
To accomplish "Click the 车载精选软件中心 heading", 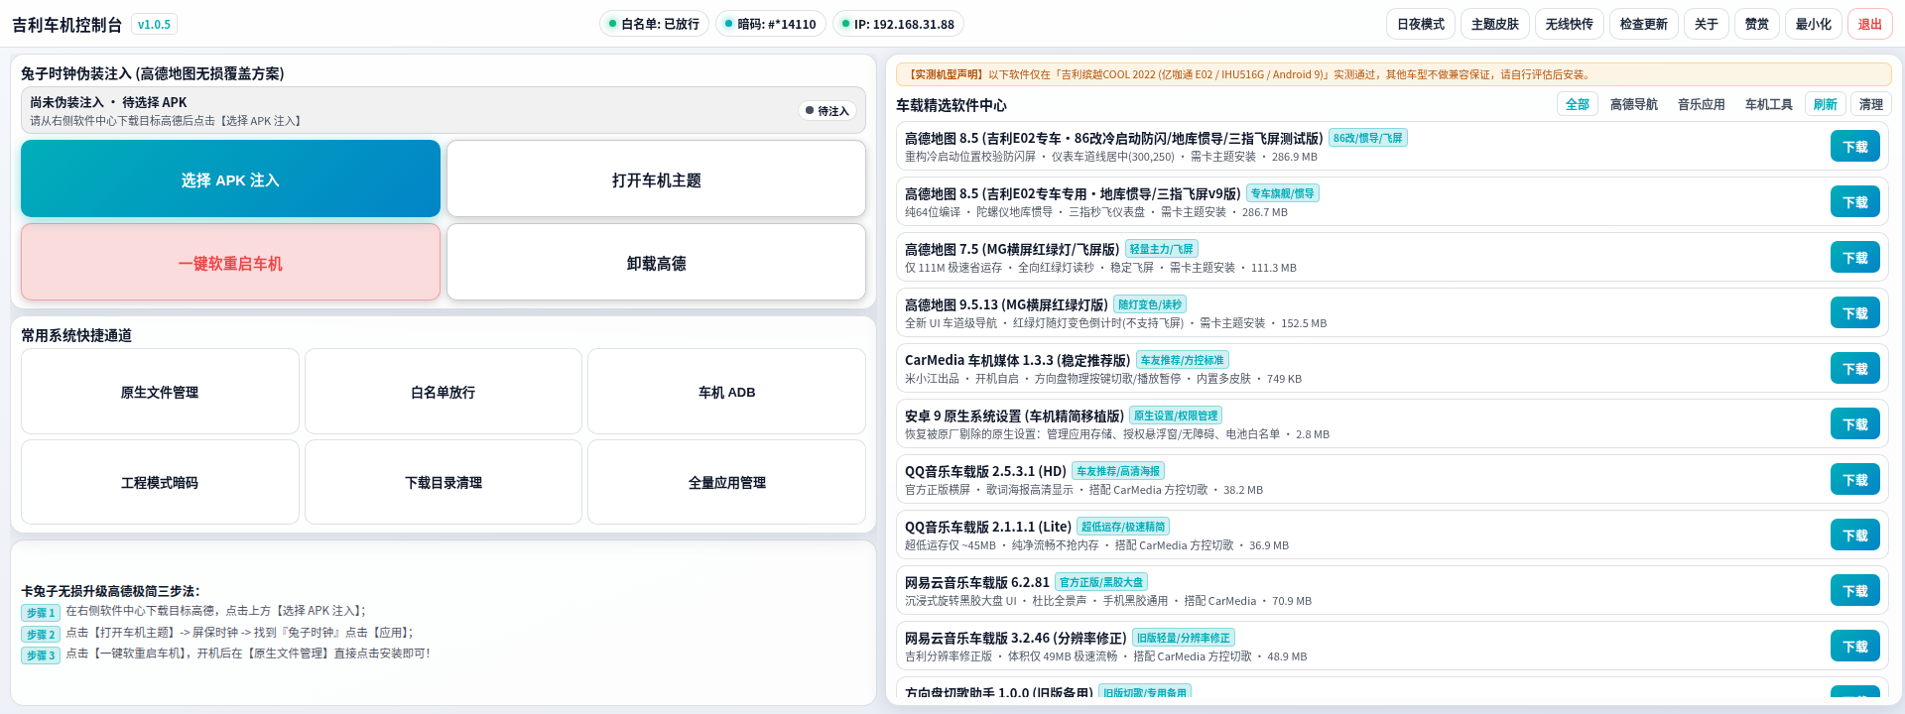I will [952, 105].
